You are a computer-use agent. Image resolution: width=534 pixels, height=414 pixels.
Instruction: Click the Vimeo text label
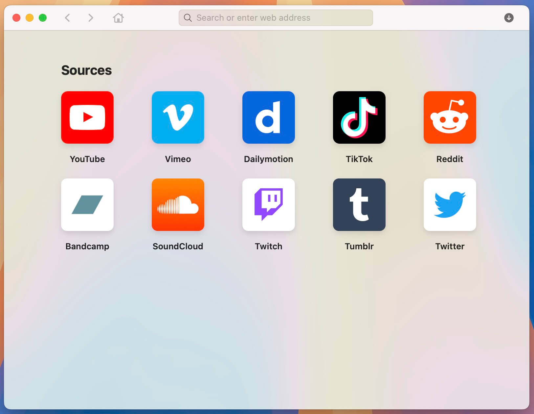(x=178, y=159)
